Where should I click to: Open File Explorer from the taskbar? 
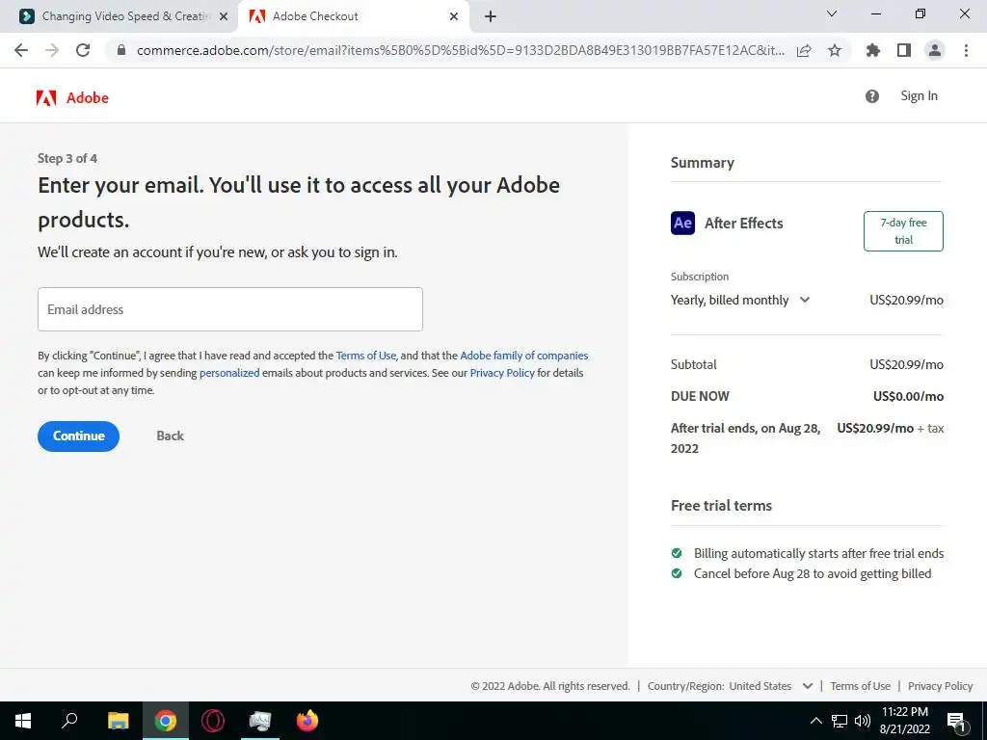pos(118,721)
